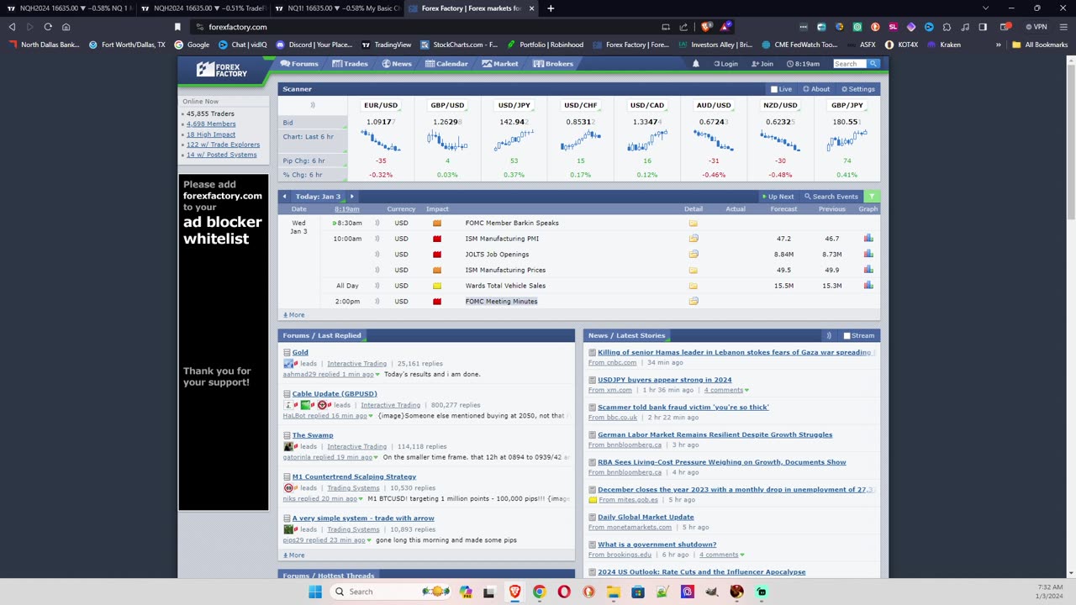
Task: Open the Market menu
Action: pos(500,64)
